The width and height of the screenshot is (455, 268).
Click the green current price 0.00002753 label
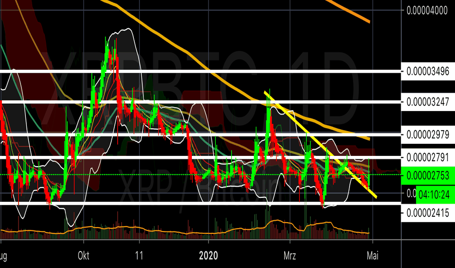click(428, 175)
